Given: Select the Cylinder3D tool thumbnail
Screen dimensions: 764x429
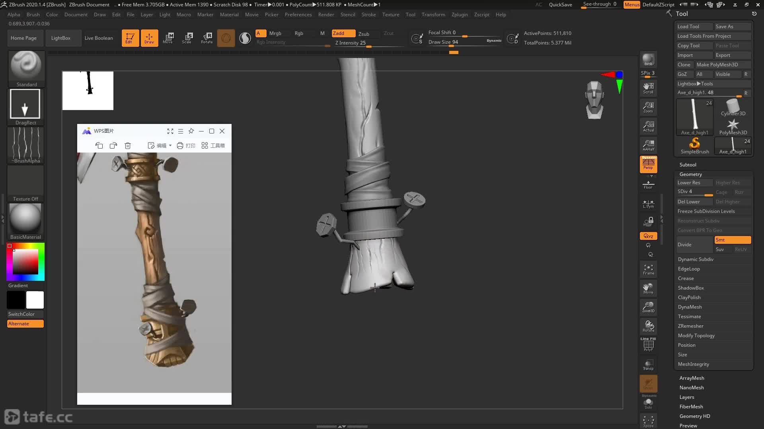Looking at the screenshot, I should [x=733, y=108].
